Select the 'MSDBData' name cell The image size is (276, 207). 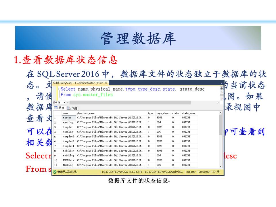[69, 160]
